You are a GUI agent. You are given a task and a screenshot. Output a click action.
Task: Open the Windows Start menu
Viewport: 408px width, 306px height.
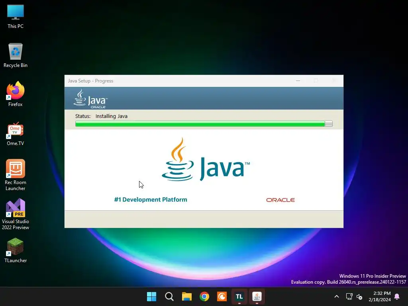[x=151, y=296]
